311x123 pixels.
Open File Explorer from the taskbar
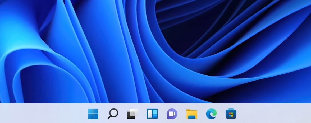(191, 114)
